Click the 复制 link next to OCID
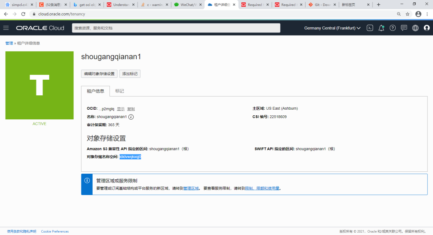The image size is (433, 235). coord(131,109)
